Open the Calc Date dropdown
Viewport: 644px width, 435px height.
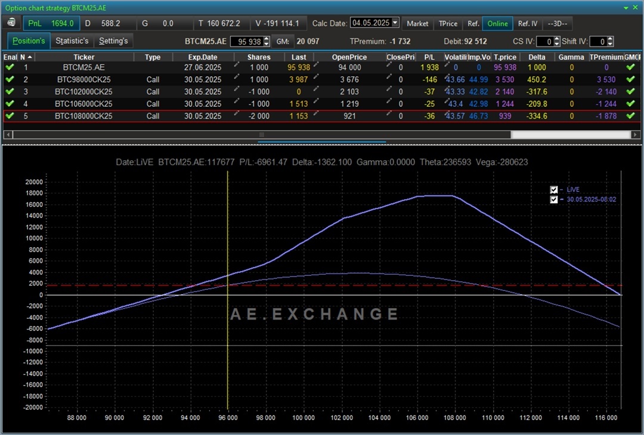pyautogui.click(x=395, y=22)
